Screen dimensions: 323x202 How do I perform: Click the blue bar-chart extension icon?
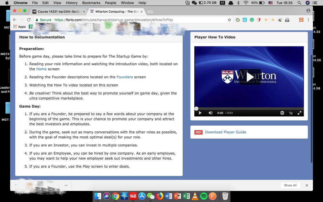[245, 20]
